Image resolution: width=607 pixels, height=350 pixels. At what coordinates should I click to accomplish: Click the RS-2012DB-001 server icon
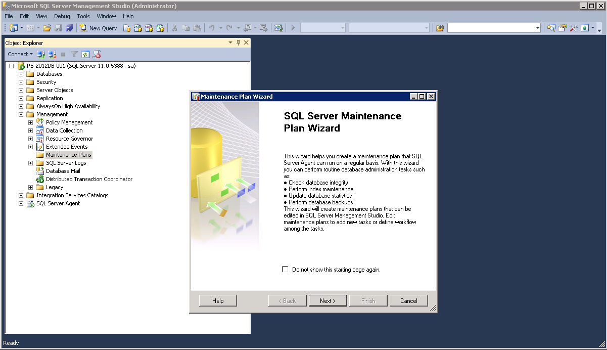(21, 66)
